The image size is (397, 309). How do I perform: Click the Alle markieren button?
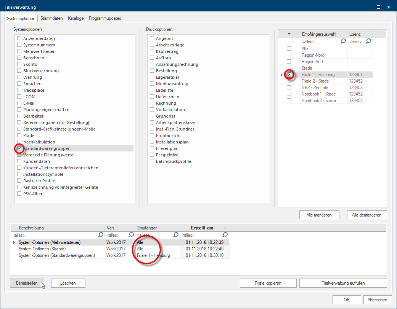click(319, 215)
